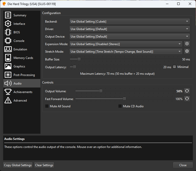Image resolution: width=196 pixels, height=171 pixels.
Task: Open Expansion Mode settings gear button
Action: (187, 44)
